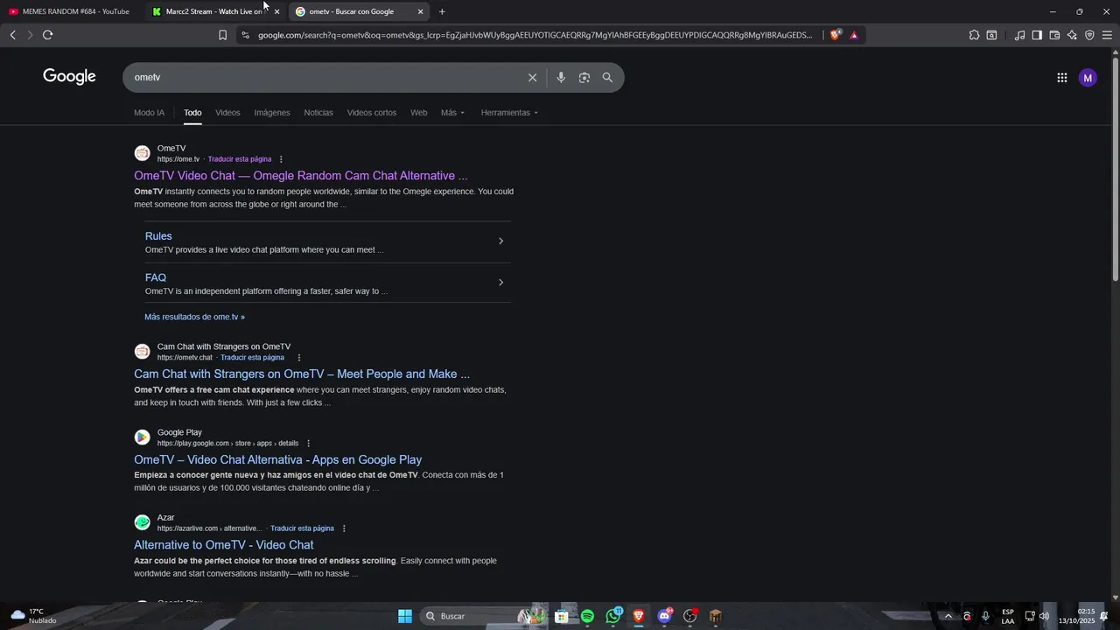1120x630 pixels.
Task: Expand the FAQ sitelink chevron
Action: coord(500,283)
